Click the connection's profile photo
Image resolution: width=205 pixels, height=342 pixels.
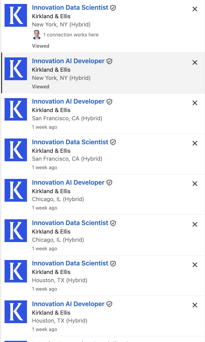(x=36, y=35)
